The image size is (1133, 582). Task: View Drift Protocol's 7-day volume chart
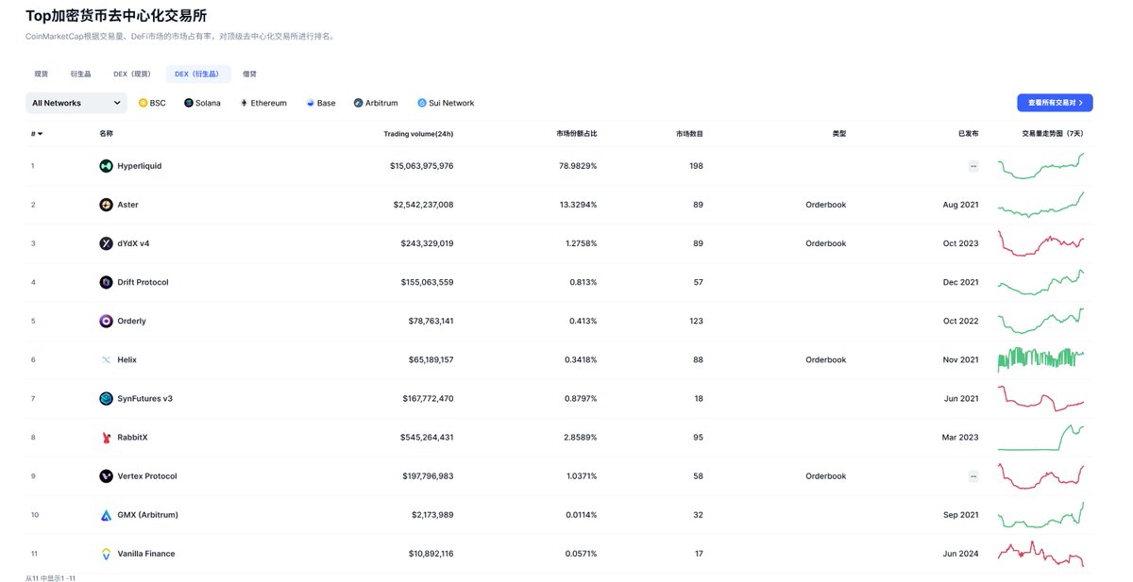coord(1041,282)
